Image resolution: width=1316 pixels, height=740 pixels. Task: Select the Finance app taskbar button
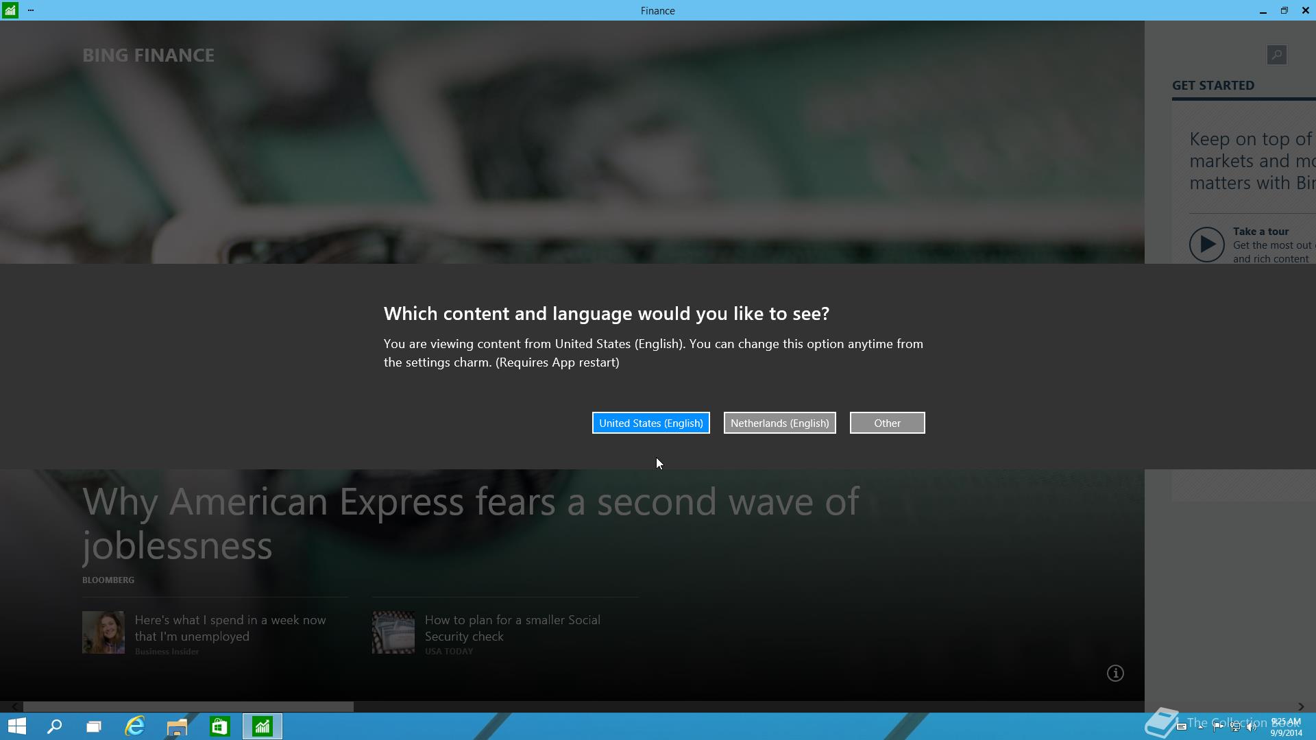(x=263, y=726)
